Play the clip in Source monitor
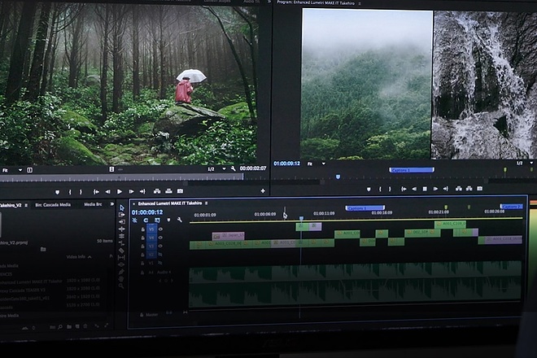The image size is (537, 358). [x=120, y=191]
